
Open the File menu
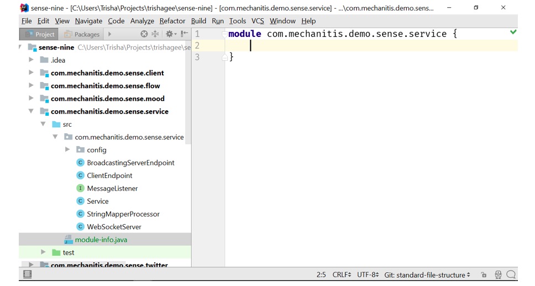coord(27,21)
